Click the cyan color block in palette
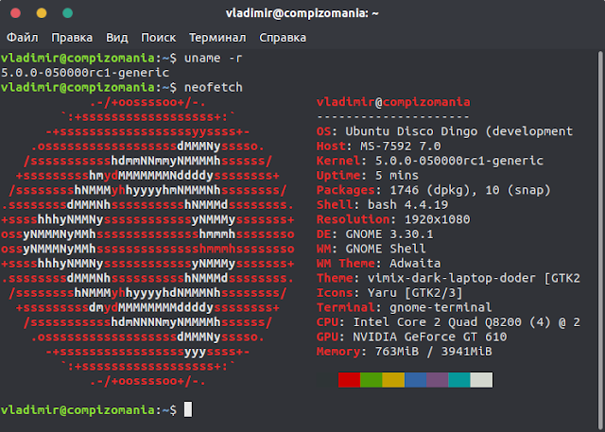The height and width of the screenshot is (432, 605). 459,380
